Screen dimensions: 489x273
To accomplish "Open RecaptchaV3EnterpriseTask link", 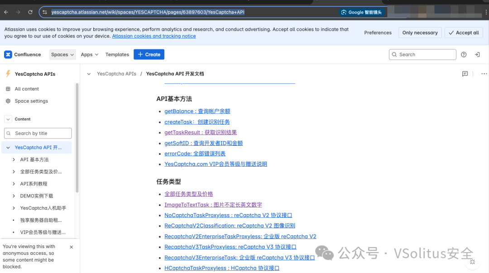I will tap(240, 258).
